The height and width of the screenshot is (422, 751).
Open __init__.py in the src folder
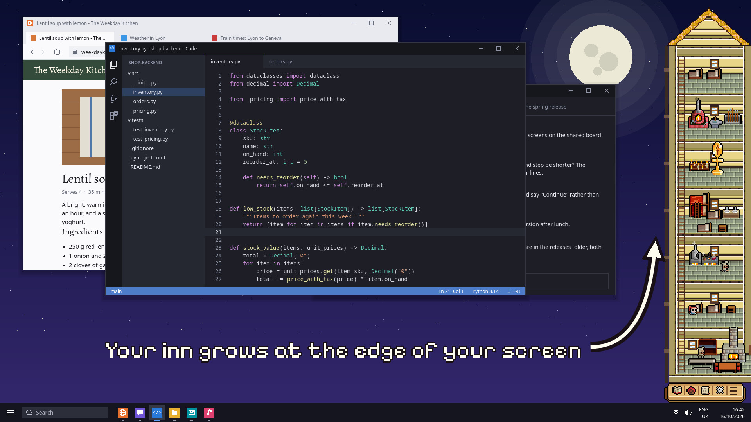pos(163,83)
